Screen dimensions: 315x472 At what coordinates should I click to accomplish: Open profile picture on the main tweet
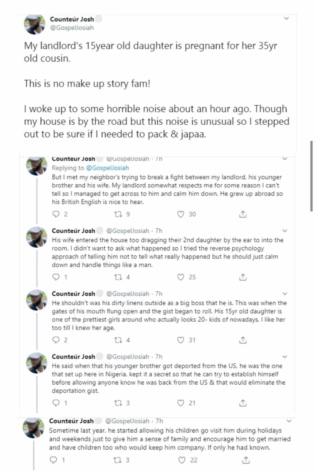35,24
